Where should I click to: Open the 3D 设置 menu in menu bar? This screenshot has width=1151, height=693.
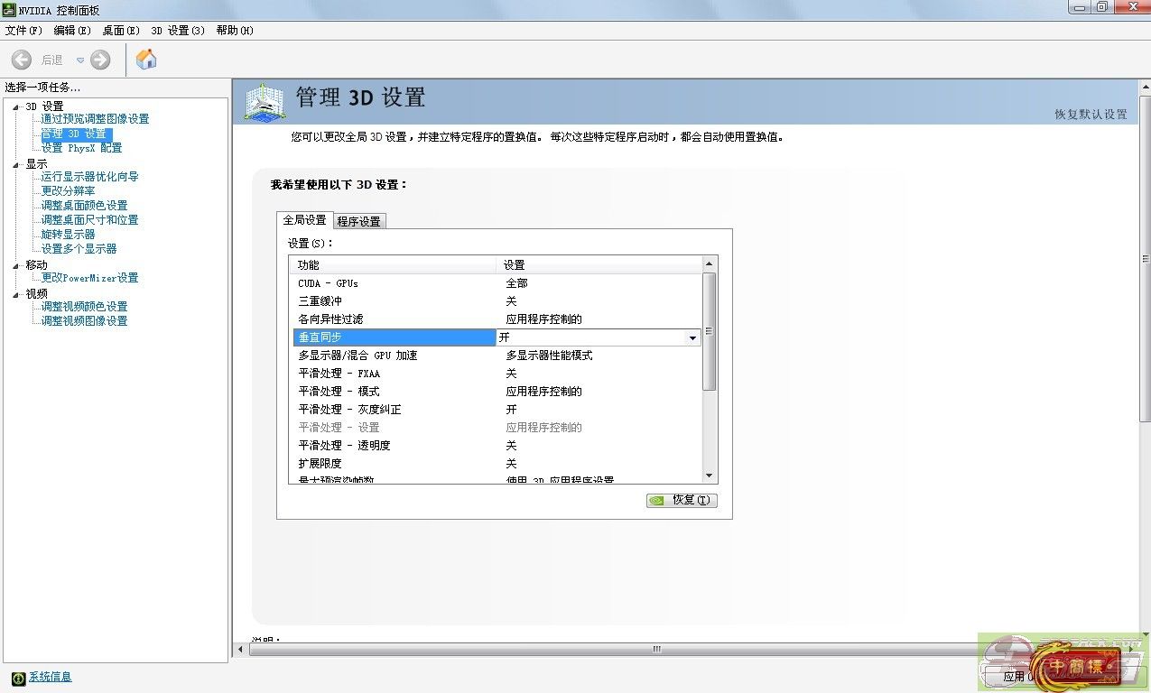pyautogui.click(x=177, y=30)
